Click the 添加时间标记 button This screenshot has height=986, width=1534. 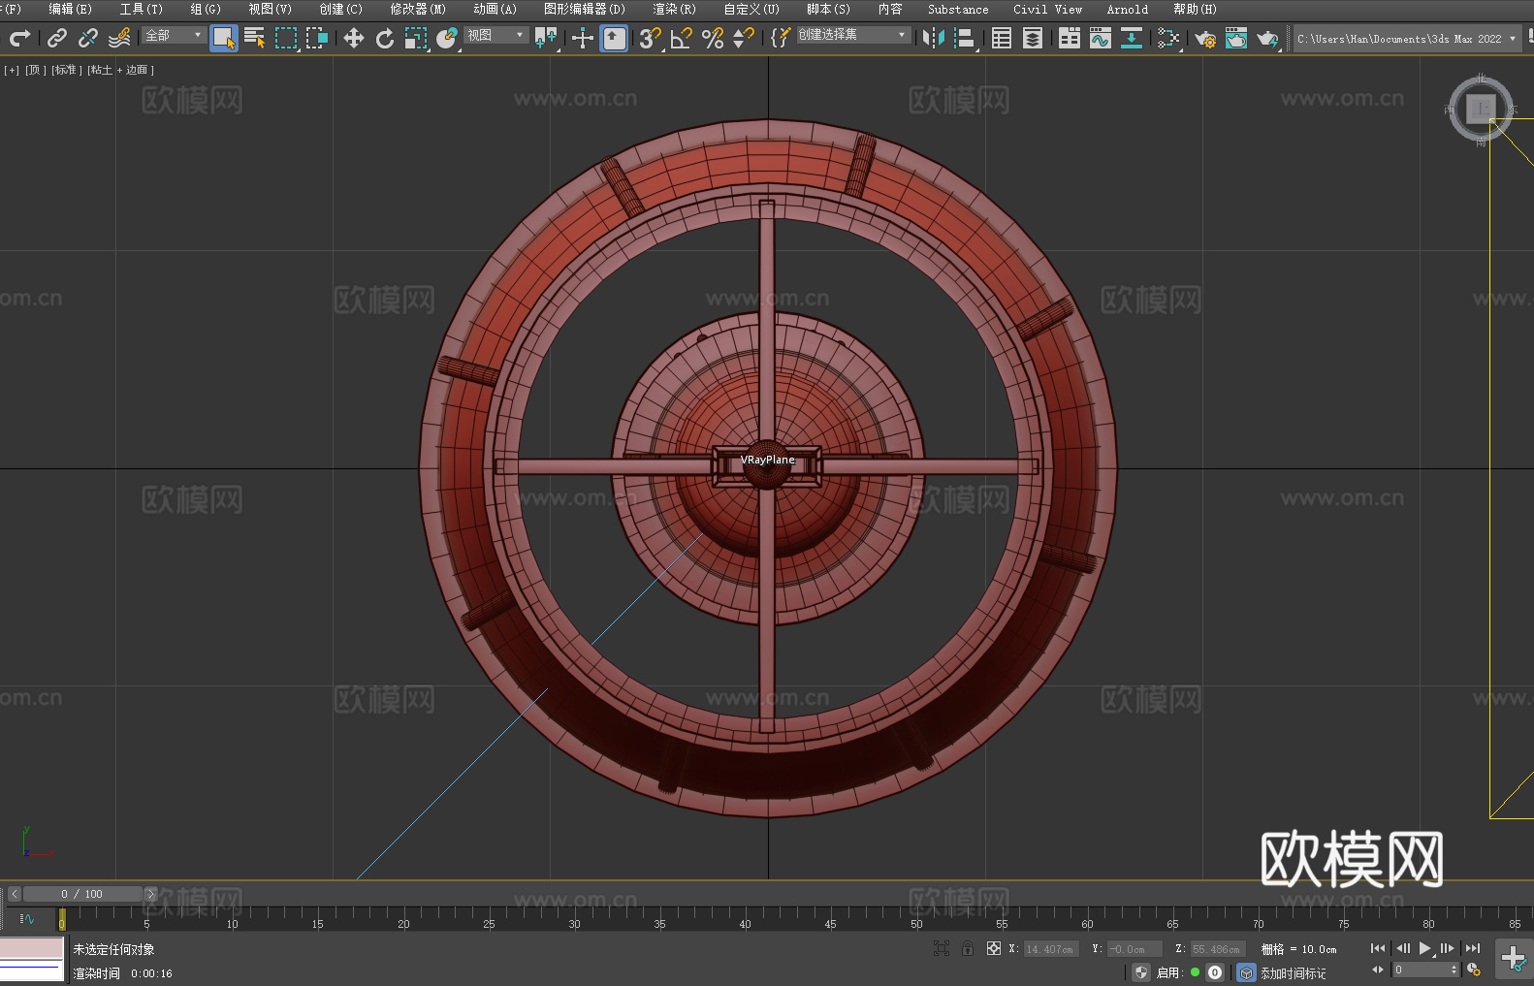[x=1293, y=972]
